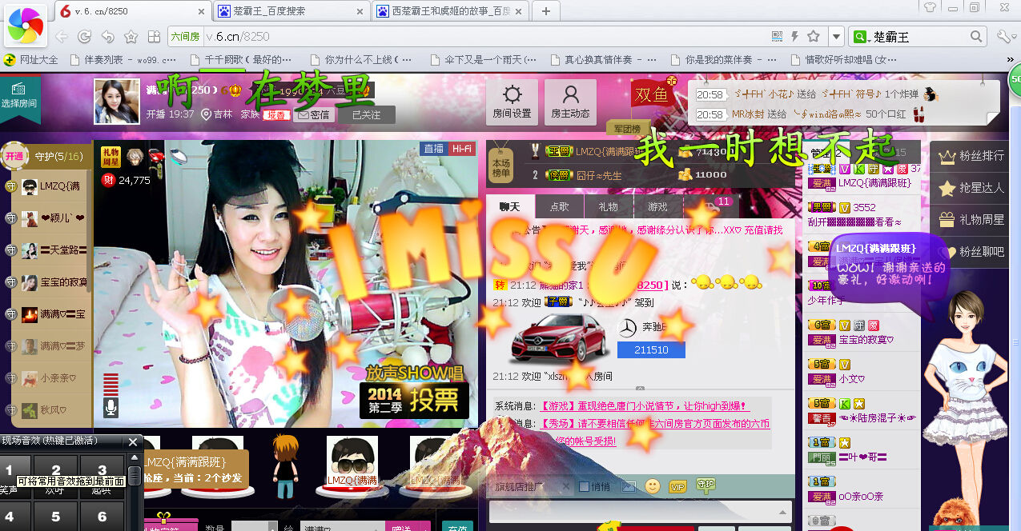Viewport: 1021px width, 531px height.
Task: Toggle the Hi-Fi audio badge
Action: pos(461,149)
